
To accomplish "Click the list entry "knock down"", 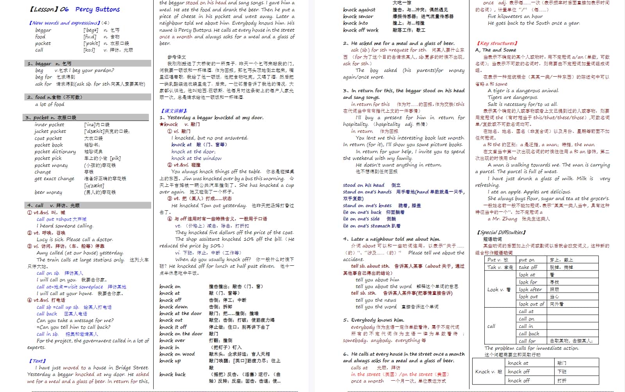I will pyautogui.click(x=174, y=307).
